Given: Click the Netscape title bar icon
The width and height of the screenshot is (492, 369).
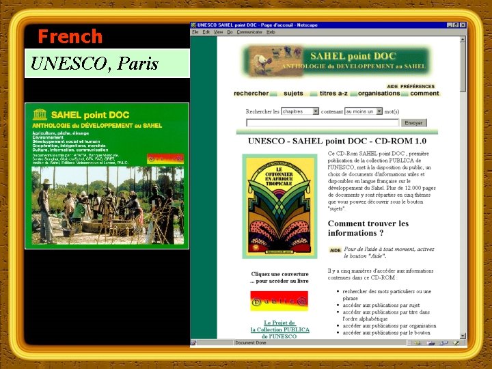Looking at the screenshot, I should point(193,25).
